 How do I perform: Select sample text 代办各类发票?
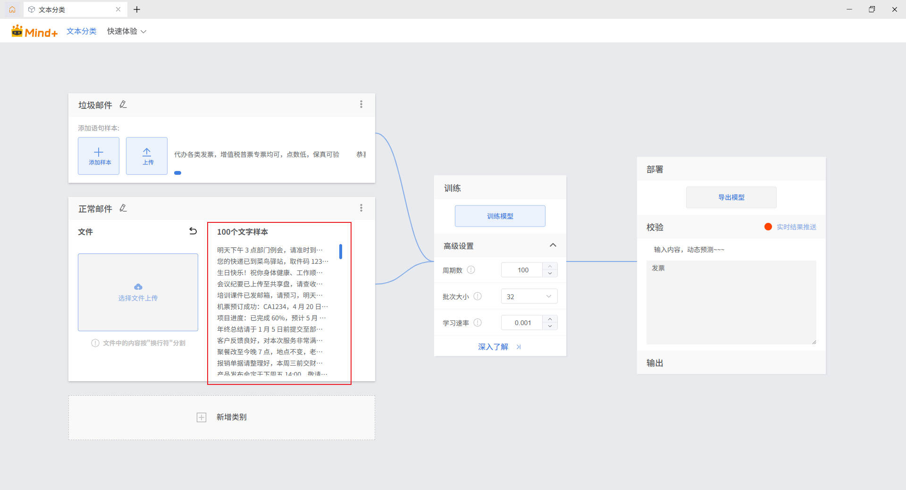[257, 155]
